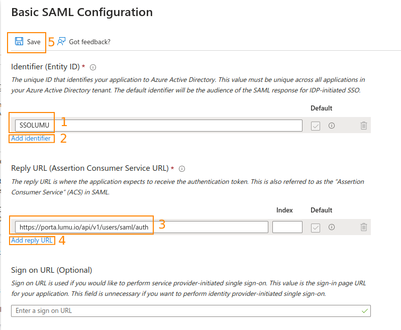Click the reply URL field with porta.lumu.io address
The image size is (401, 330).
[x=141, y=227]
